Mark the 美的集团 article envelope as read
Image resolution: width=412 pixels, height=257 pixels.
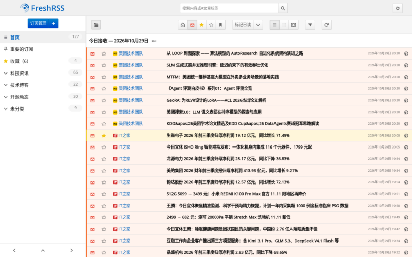[x=93, y=171]
